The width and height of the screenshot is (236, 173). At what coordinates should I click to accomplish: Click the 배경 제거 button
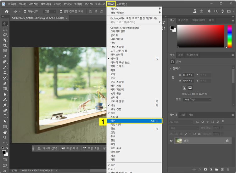(69, 148)
